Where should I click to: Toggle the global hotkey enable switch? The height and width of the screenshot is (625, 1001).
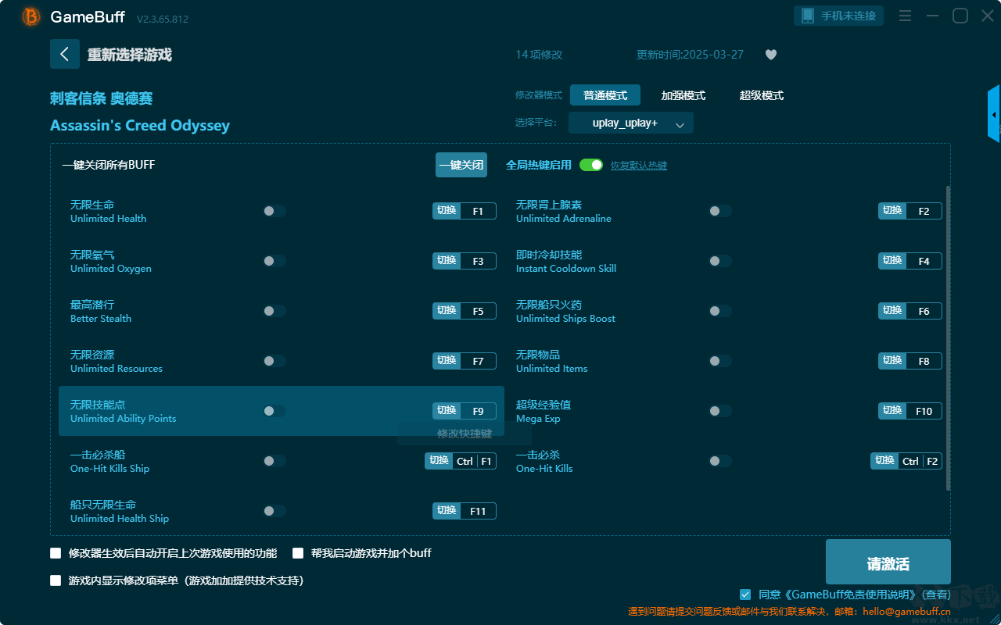tap(591, 165)
